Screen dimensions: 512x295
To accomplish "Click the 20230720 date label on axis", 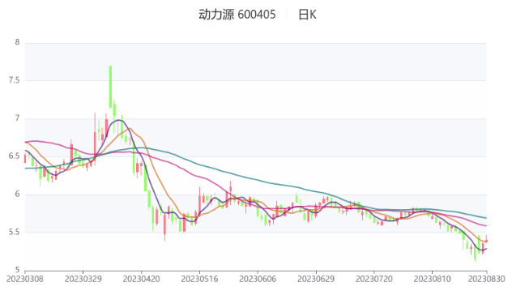I will click(x=374, y=280).
